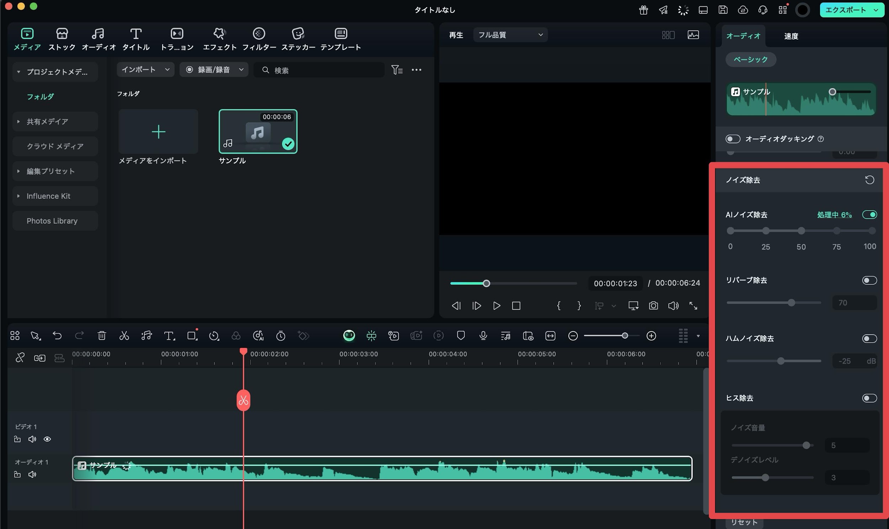The width and height of the screenshot is (889, 529).
Task: Select the サンプル audio thumbnail in media
Action: (258, 131)
